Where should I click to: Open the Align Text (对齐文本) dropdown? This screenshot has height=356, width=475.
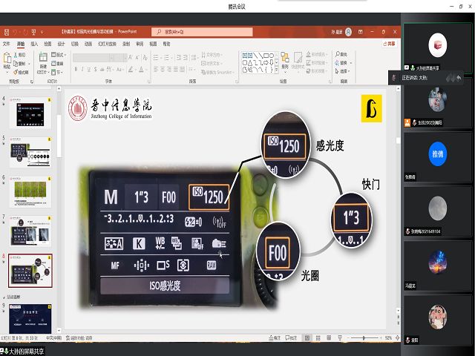pos(212,64)
